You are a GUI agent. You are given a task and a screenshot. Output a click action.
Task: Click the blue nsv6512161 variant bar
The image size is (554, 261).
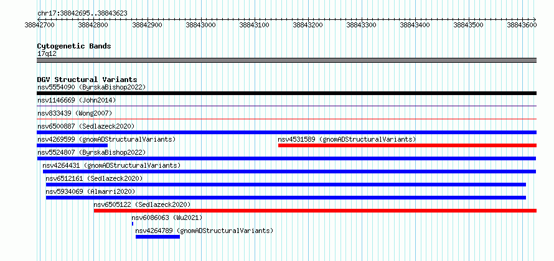(286, 185)
